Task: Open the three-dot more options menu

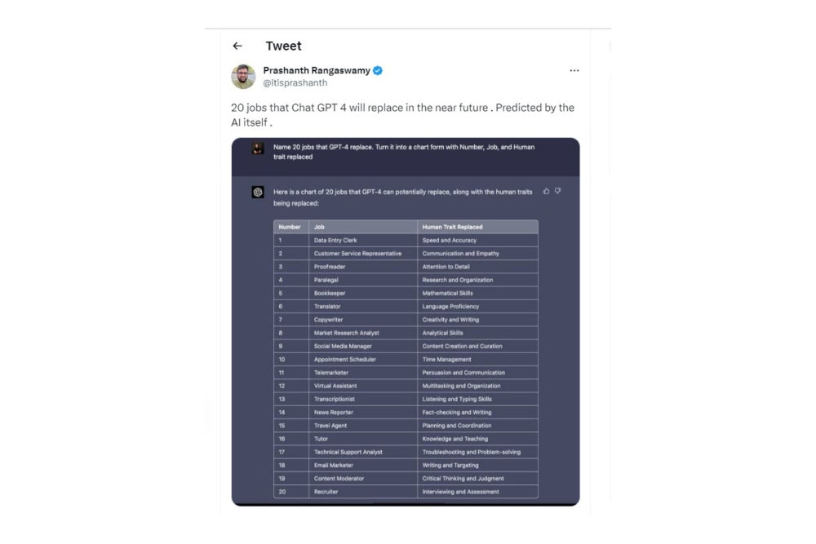Action: pos(574,70)
